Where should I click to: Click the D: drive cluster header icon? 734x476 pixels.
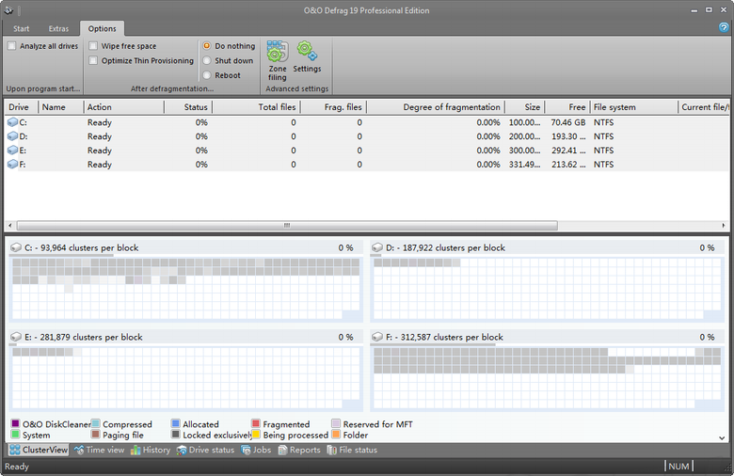(377, 248)
